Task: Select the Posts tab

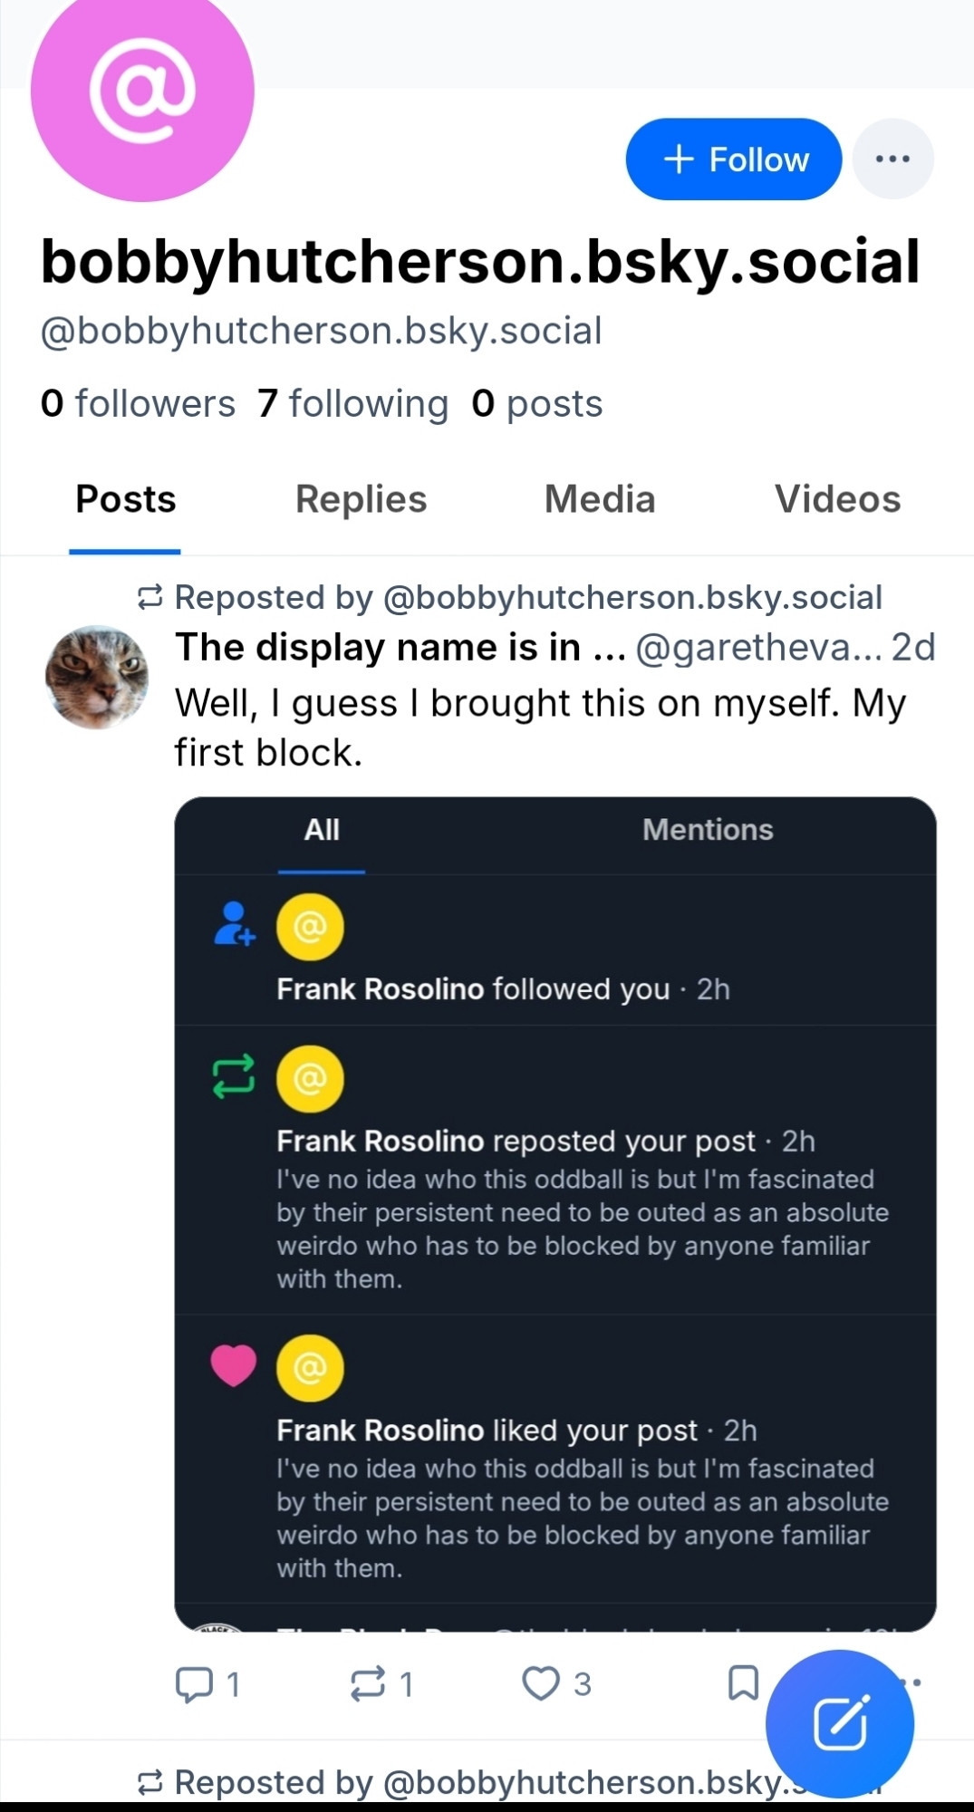Action: [125, 499]
